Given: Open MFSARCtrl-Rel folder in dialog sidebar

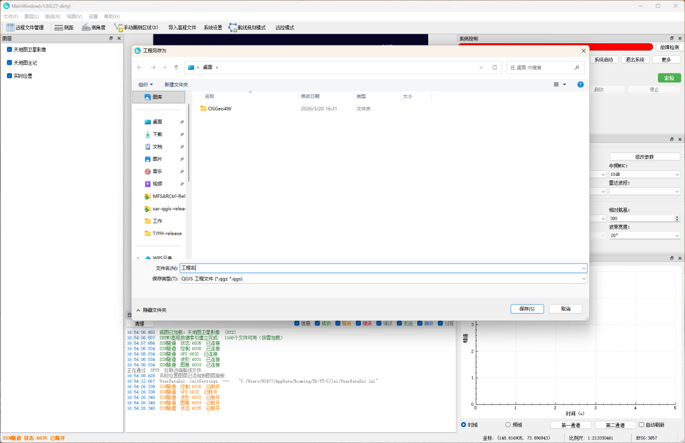Looking at the screenshot, I should 165,196.
